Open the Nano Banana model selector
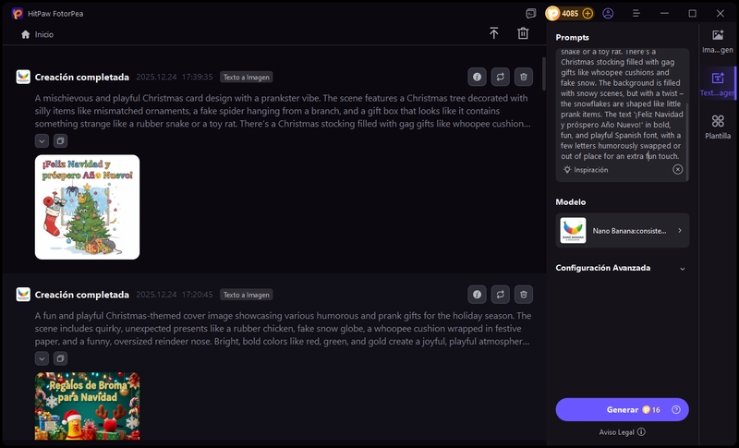Image resolution: width=739 pixels, height=448 pixels. (x=623, y=231)
